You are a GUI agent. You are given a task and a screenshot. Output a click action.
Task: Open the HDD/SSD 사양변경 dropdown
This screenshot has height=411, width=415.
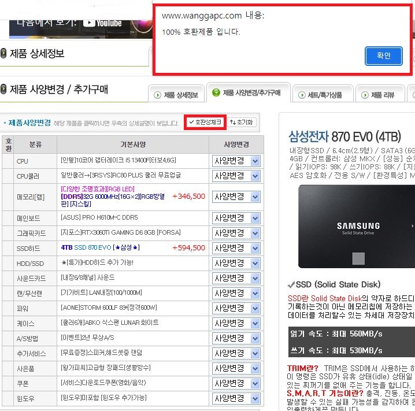click(x=236, y=264)
